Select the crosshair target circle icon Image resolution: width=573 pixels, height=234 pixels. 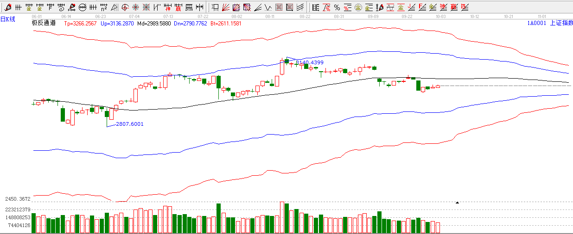point(125,7)
